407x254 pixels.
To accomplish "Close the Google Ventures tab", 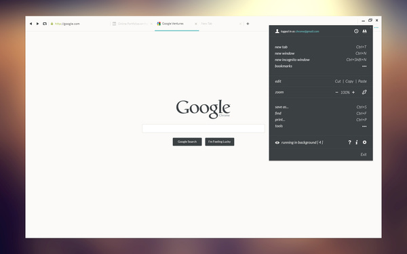I will click(x=196, y=24).
